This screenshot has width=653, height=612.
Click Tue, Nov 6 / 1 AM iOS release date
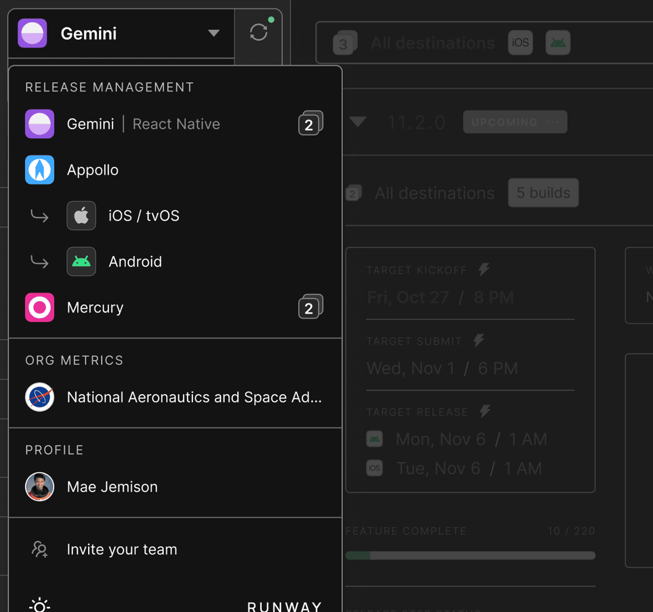point(469,469)
